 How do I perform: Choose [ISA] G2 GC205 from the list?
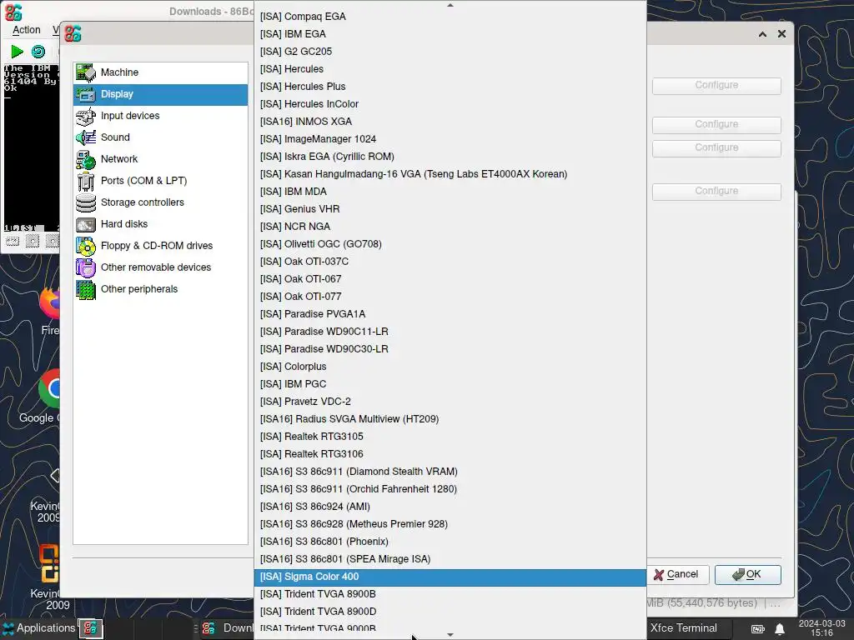450,51
